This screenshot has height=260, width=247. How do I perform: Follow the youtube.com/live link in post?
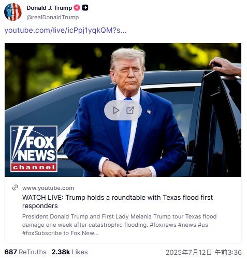tap(65, 30)
